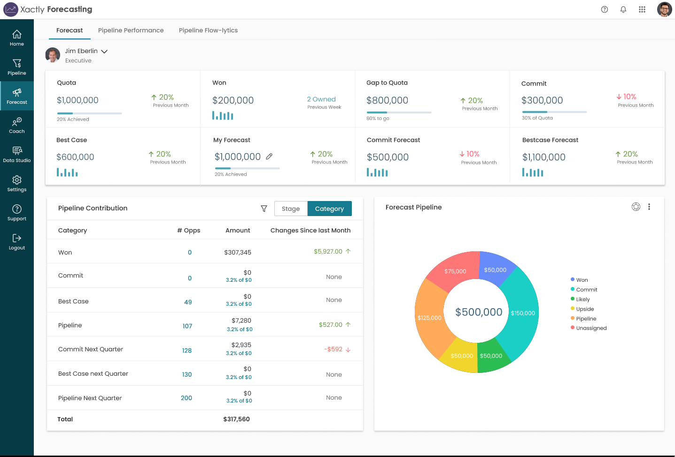675x457 pixels.
Task: Switch the Pipeline Contribution view to Stage
Action: point(291,209)
